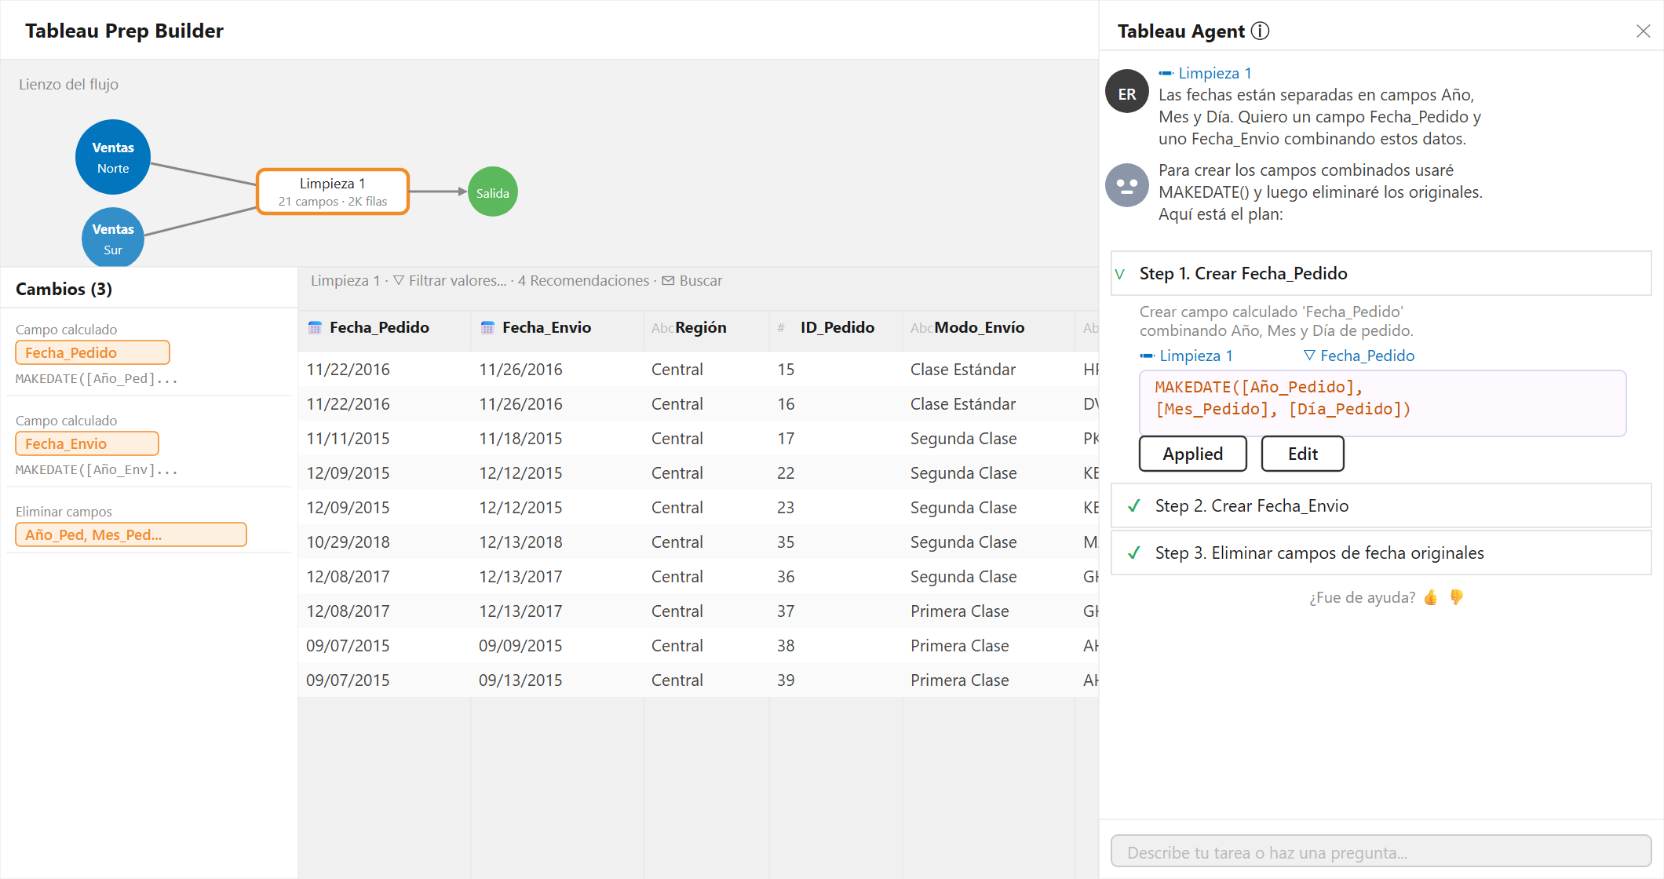Click Primera Clase in row with ID 37

[959, 611]
